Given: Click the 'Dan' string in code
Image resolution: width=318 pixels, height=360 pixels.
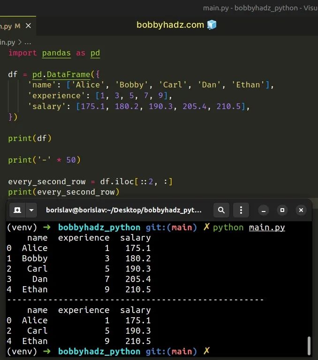Looking at the screenshot, I should tap(209, 85).
